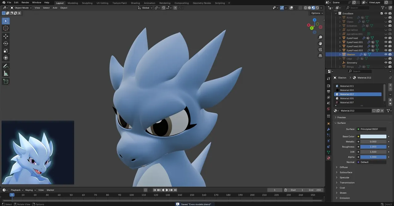Open the Modifiers properties tab
Viewport: 394px width, 206px height.
pyautogui.click(x=328, y=129)
